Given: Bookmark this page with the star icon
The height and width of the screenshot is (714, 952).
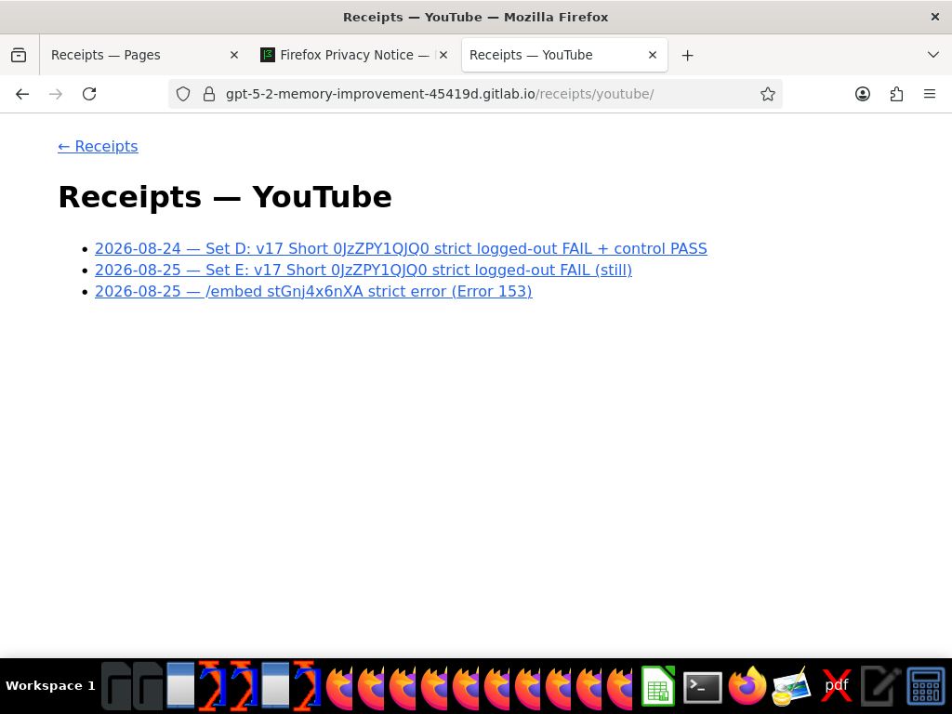Looking at the screenshot, I should pos(767,94).
